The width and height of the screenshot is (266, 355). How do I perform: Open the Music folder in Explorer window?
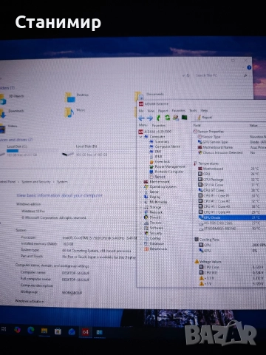click(75, 112)
